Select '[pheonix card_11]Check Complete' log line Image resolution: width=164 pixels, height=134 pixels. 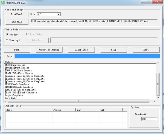tap(25, 82)
